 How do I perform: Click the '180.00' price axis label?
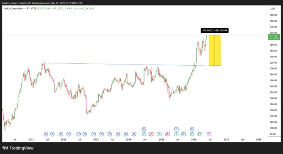(273, 104)
